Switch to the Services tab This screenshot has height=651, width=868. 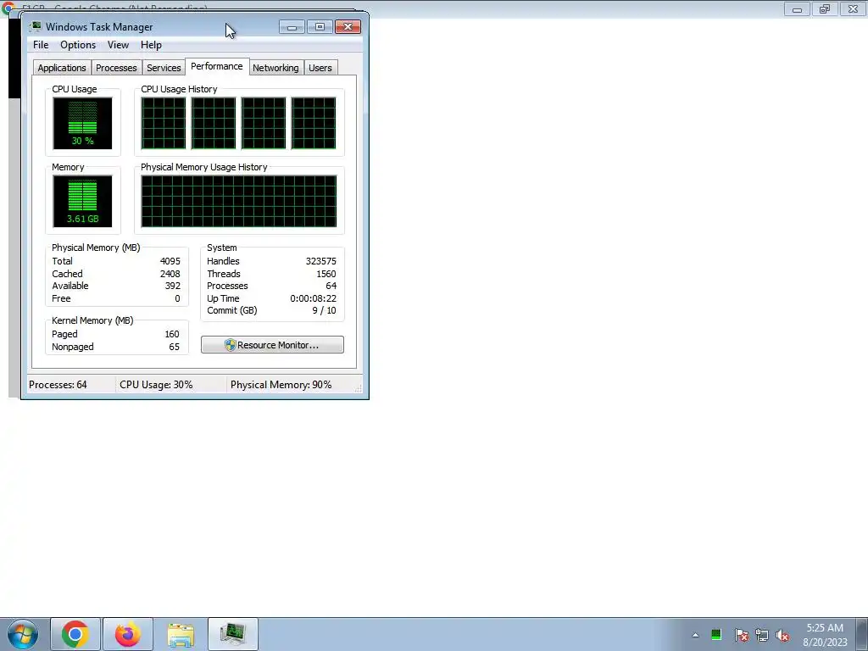click(x=164, y=68)
